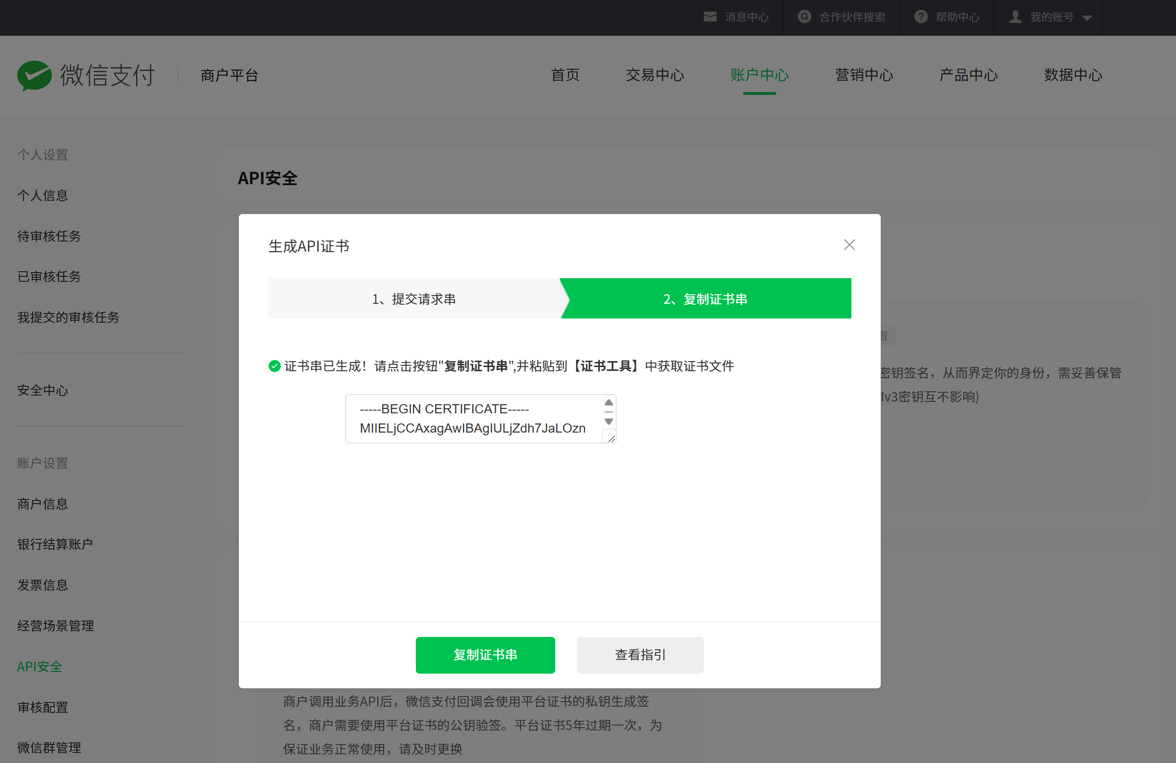Click the 我的账号 user icon

coord(1015,17)
